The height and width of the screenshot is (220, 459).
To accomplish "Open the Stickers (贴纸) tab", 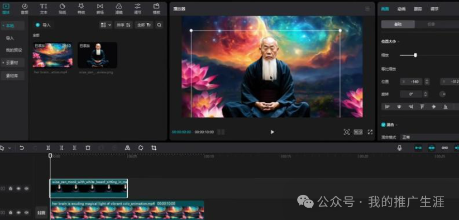I will click(x=62, y=8).
